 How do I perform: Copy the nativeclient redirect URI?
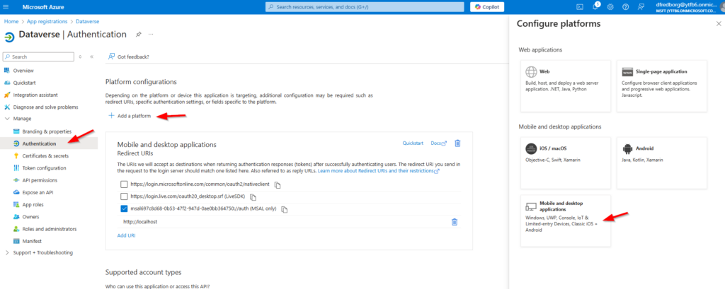[278, 184]
